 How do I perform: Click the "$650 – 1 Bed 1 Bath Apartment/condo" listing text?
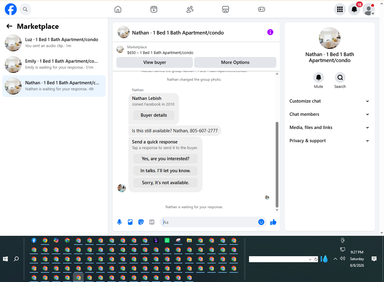point(160,52)
